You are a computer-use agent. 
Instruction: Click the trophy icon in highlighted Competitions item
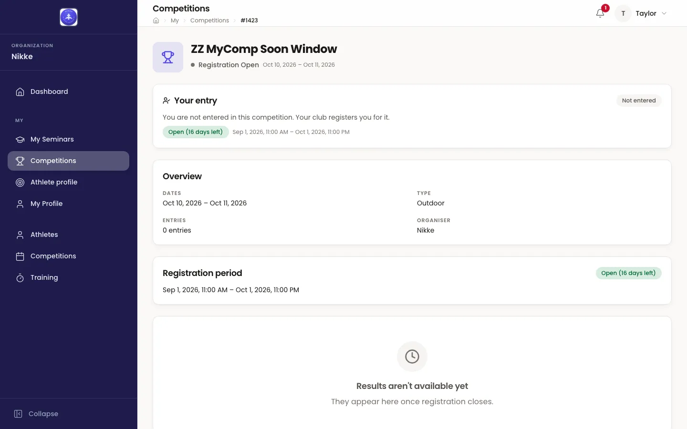(x=20, y=161)
